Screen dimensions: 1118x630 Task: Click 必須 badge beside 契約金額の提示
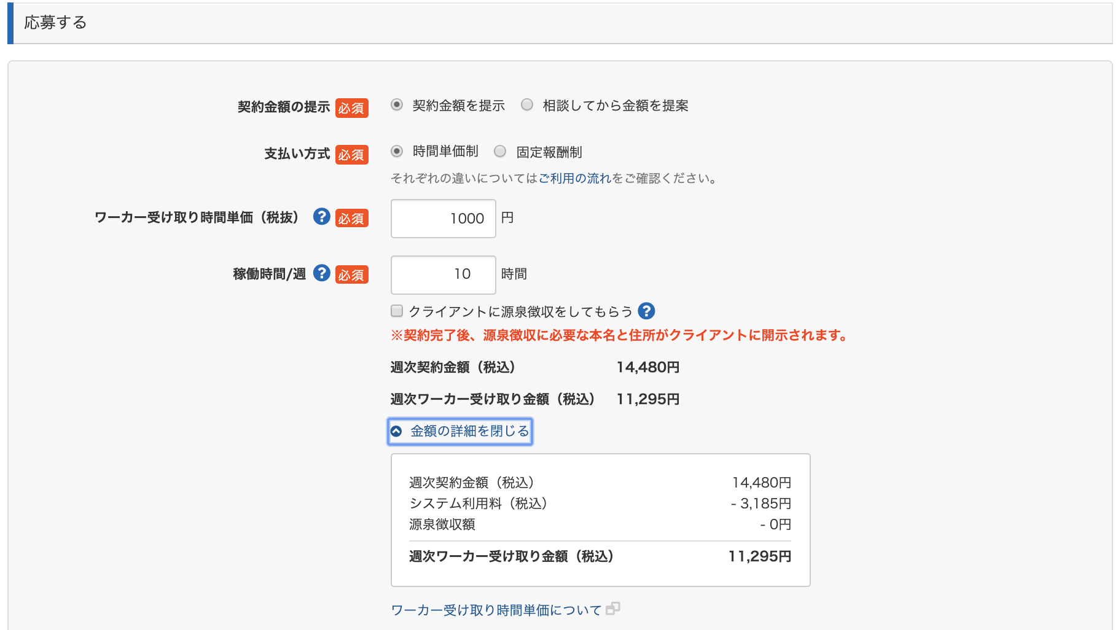[351, 108]
